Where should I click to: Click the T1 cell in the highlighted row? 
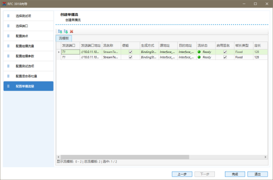(70, 52)
